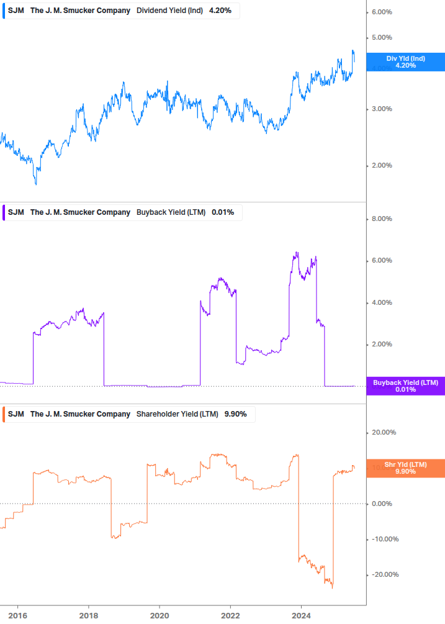Click the SJM ticker in the Dividend Yield legend
Image resolution: width=445 pixels, height=624 pixels.
click(x=16, y=11)
